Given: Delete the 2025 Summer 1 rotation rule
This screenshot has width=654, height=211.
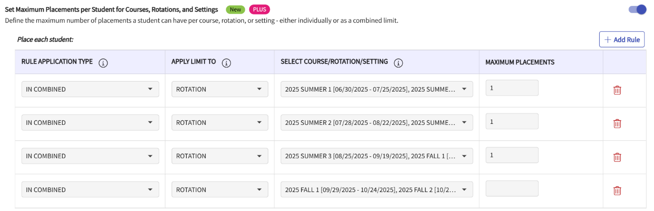Looking at the screenshot, I should point(617,90).
